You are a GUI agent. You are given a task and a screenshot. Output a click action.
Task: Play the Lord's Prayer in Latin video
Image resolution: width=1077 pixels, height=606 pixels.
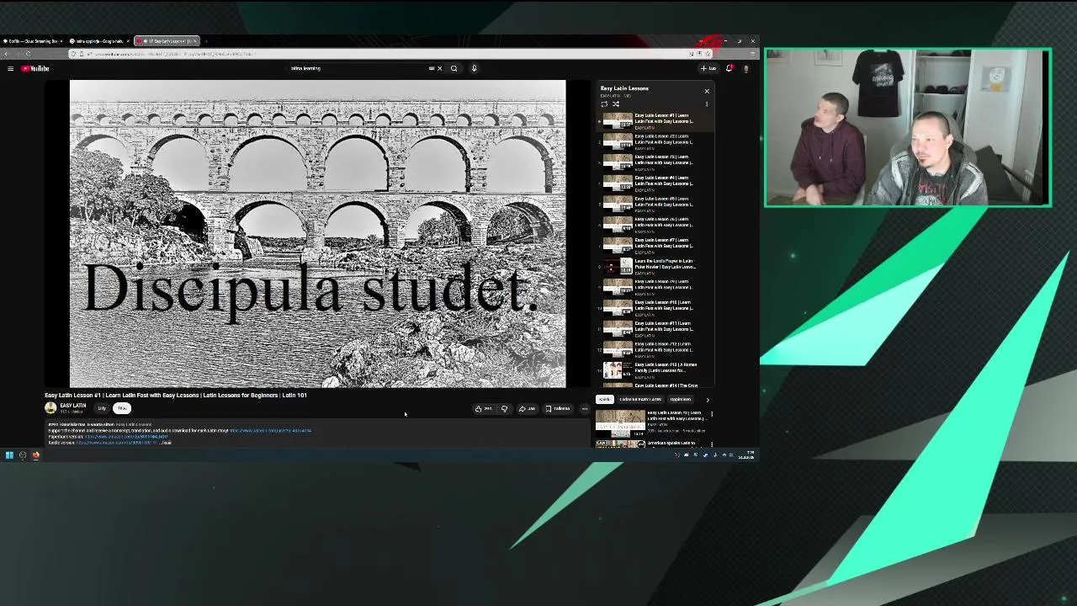[655, 266]
